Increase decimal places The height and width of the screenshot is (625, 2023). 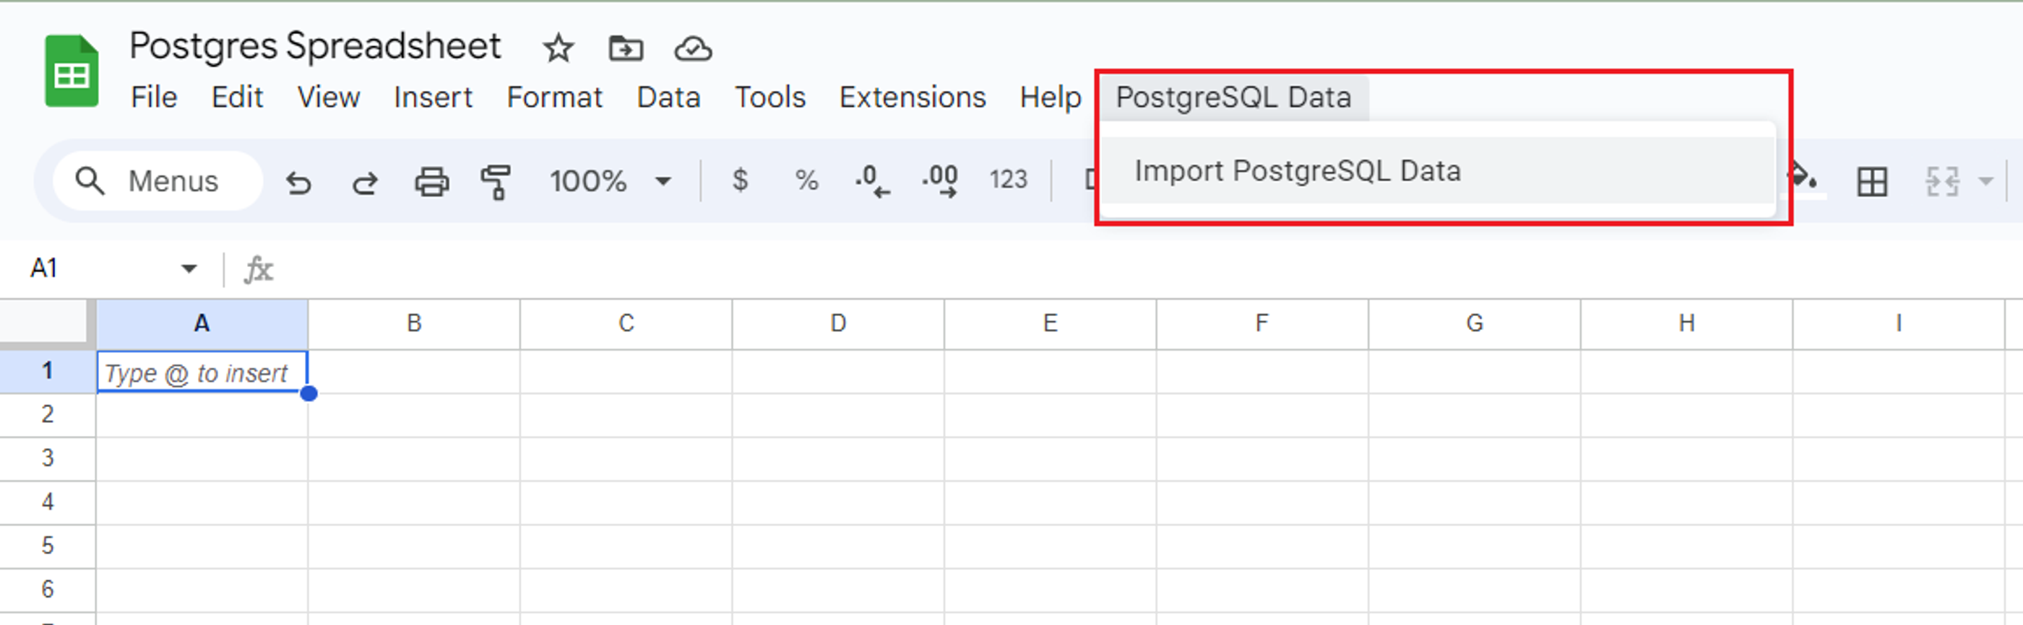click(940, 181)
